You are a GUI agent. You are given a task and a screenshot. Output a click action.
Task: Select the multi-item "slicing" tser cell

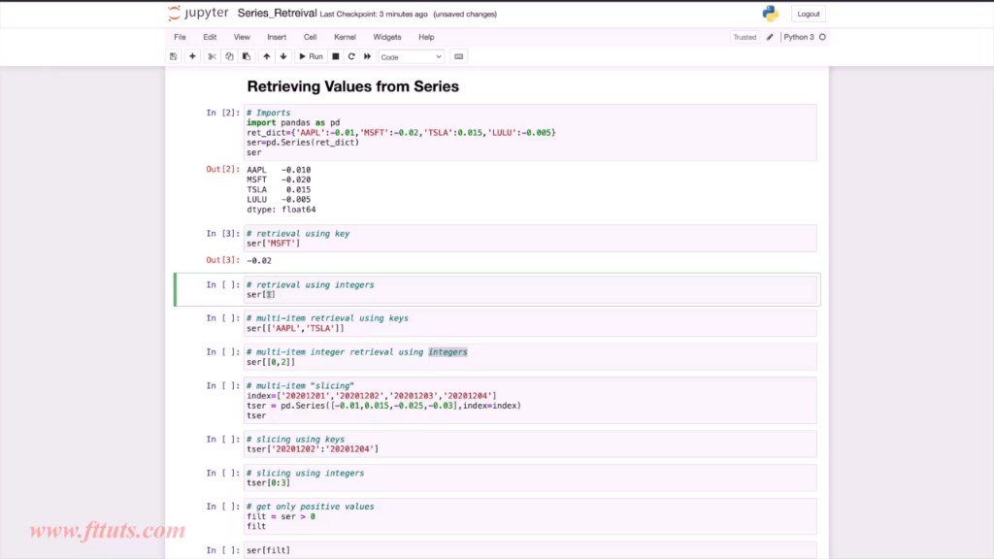(530, 401)
